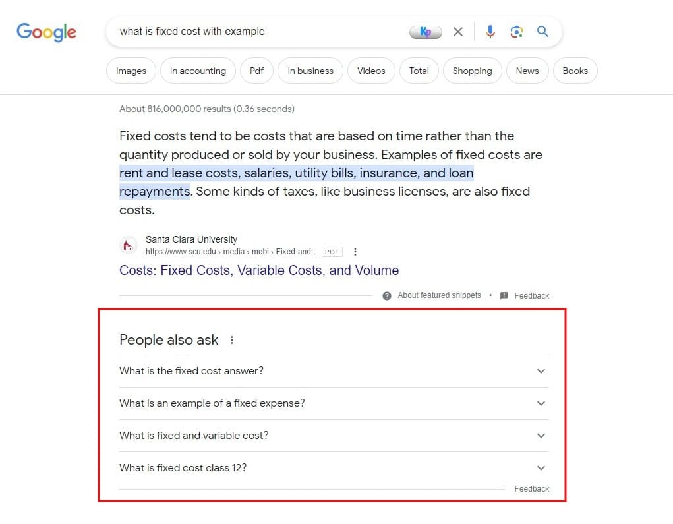This screenshot has height=524, width=673.
Task: Select the Videos filter tab
Action: point(371,71)
